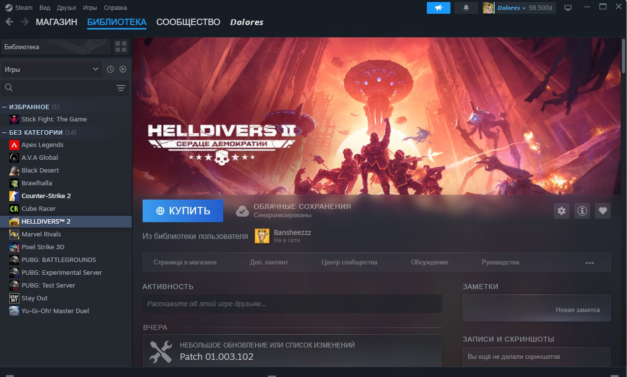
Task: Open Patch 01.003.102 news entry
Action: (292, 350)
